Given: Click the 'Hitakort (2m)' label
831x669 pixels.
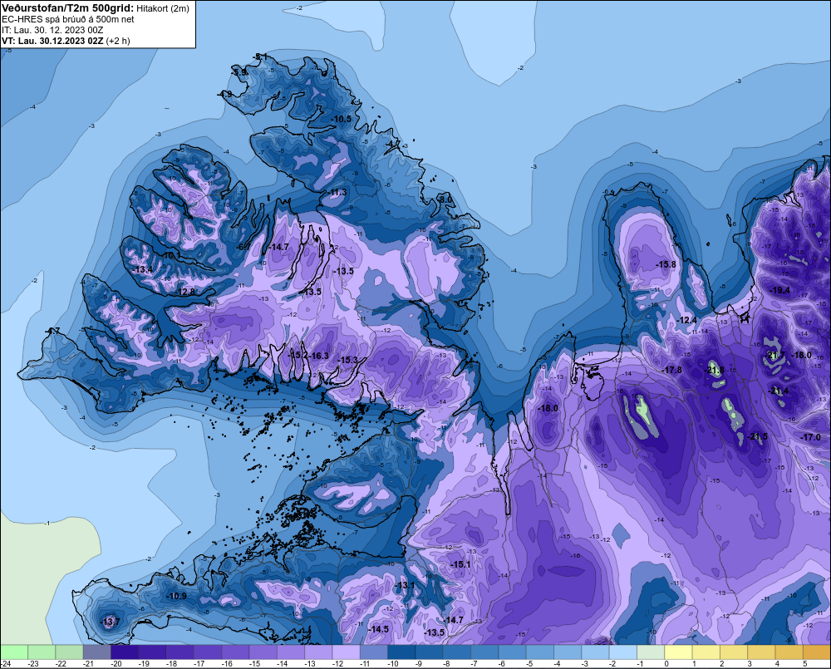Looking at the screenshot, I should coord(163,8).
